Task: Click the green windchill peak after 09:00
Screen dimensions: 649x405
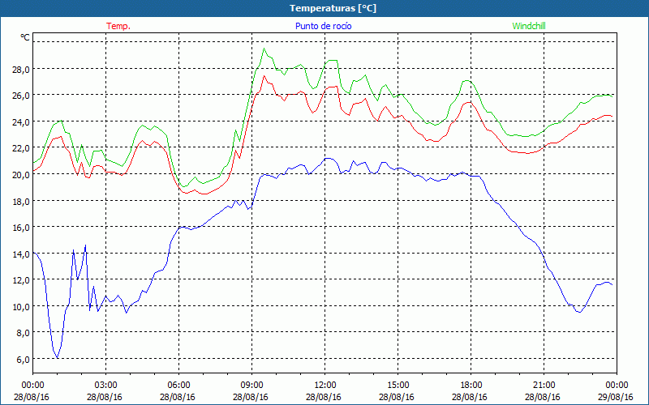Action: coord(264,49)
